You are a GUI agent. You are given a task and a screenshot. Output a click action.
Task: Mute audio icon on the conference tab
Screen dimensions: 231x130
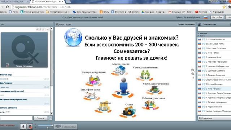pos(60,1)
